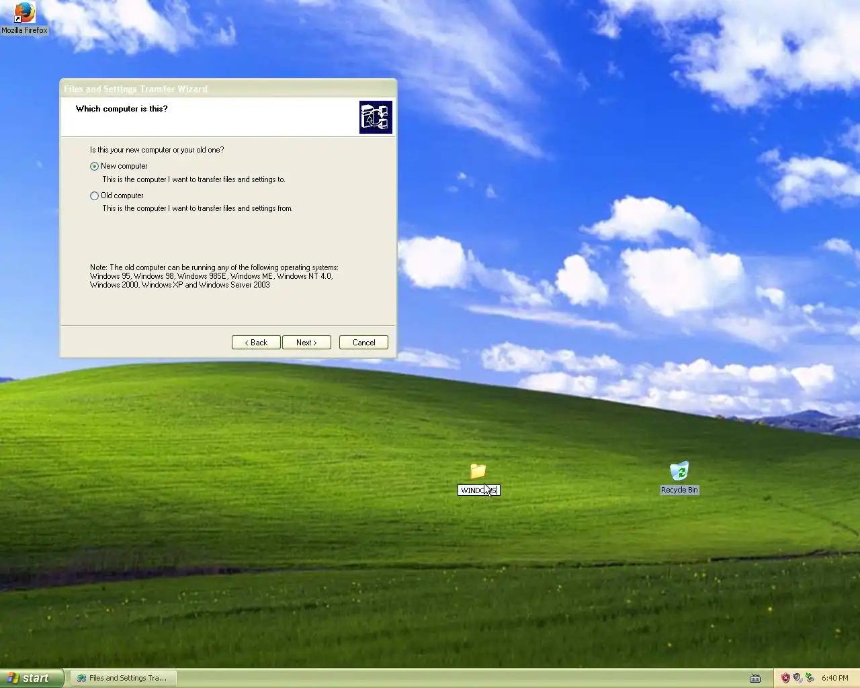
Task: Open the red Security Center shield tray icon
Action: 785,678
